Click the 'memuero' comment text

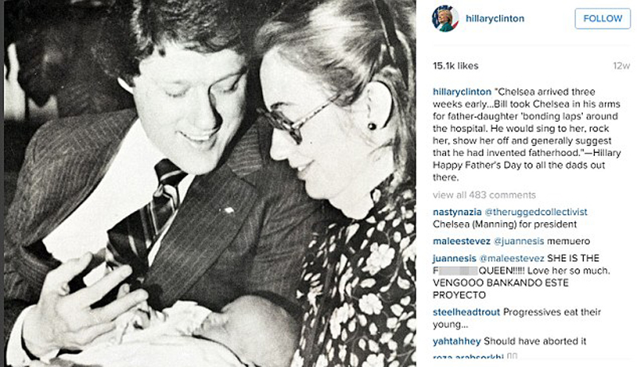(x=569, y=241)
